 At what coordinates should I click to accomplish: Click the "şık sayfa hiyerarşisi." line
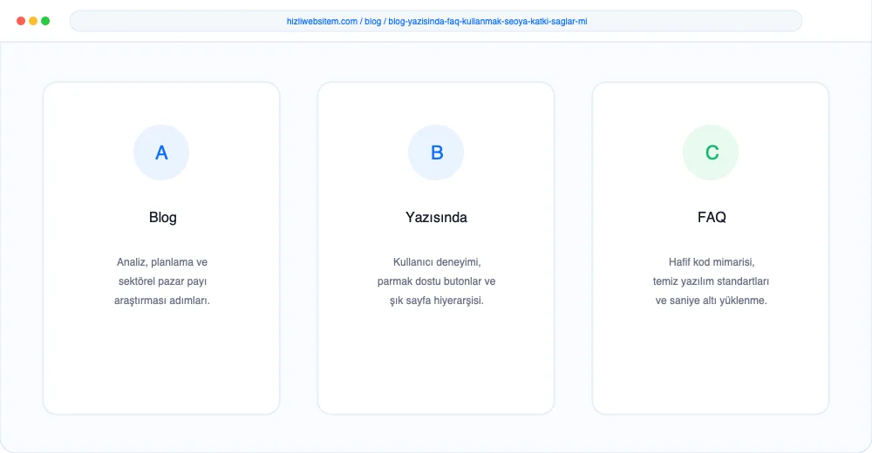[437, 301]
